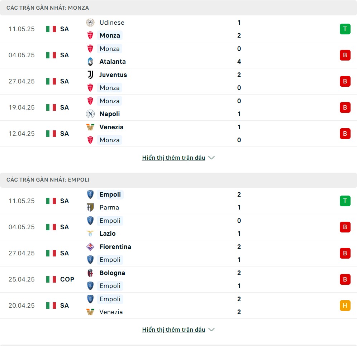357x346 pixels.
Task: Click the Juventus logo icon
Action: (x=90, y=75)
